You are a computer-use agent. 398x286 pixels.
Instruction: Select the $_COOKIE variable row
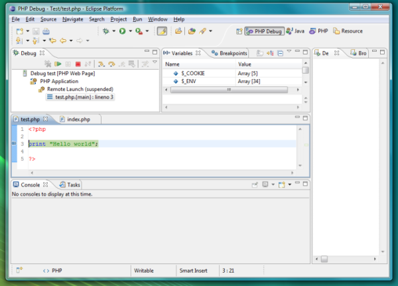(x=232, y=74)
